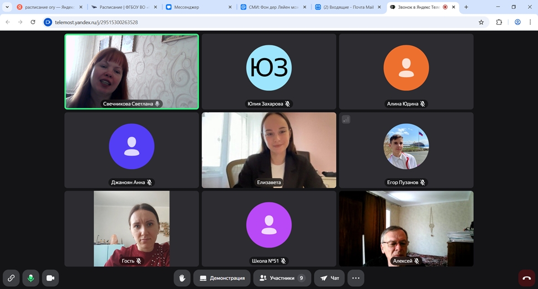Click the signal indicator on Егор Пузанов's tile

346,119
